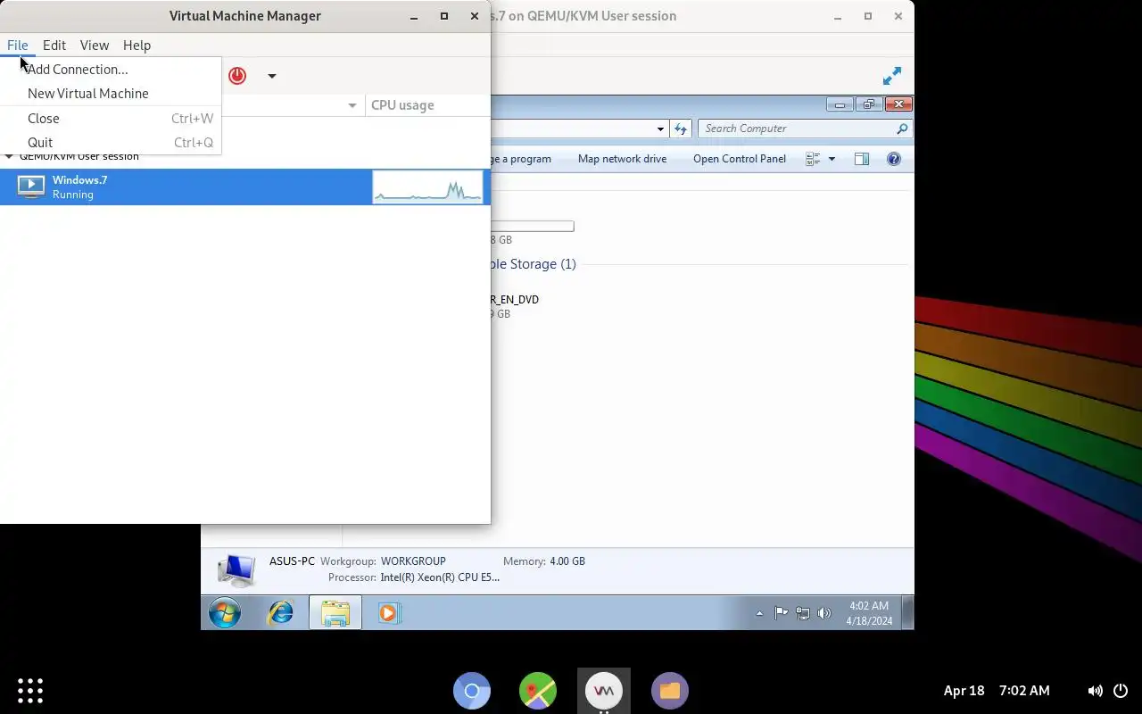Screen dimensions: 1142x714
Task: Click the hard disk capacity bar in Explorer
Action: click(x=532, y=226)
